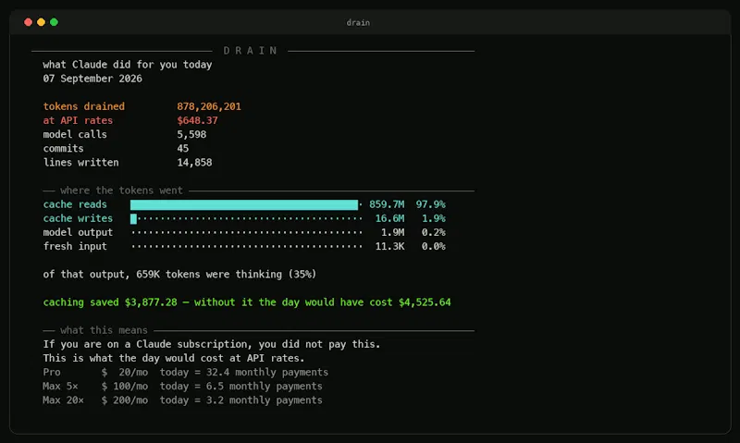Click the 1.9M model output value
This screenshot has width=740, height=443.
tap(392, 232)
